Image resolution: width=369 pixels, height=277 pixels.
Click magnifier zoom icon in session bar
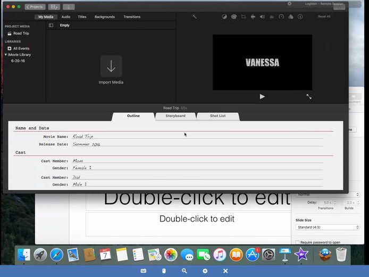pos(184,271)
